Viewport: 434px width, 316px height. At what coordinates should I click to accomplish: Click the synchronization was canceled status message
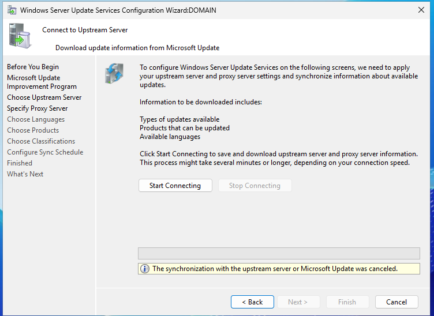click(279, 269)
